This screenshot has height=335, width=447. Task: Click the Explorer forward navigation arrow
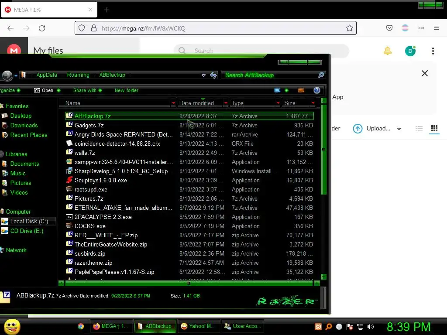[7, 75]
